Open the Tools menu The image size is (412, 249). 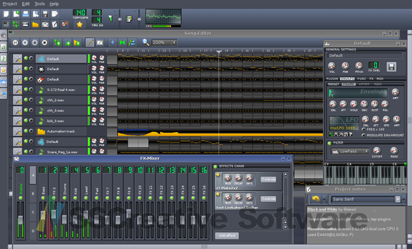40,4
